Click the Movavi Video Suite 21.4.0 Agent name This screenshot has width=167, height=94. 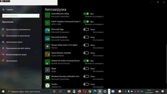coord(64,45)
